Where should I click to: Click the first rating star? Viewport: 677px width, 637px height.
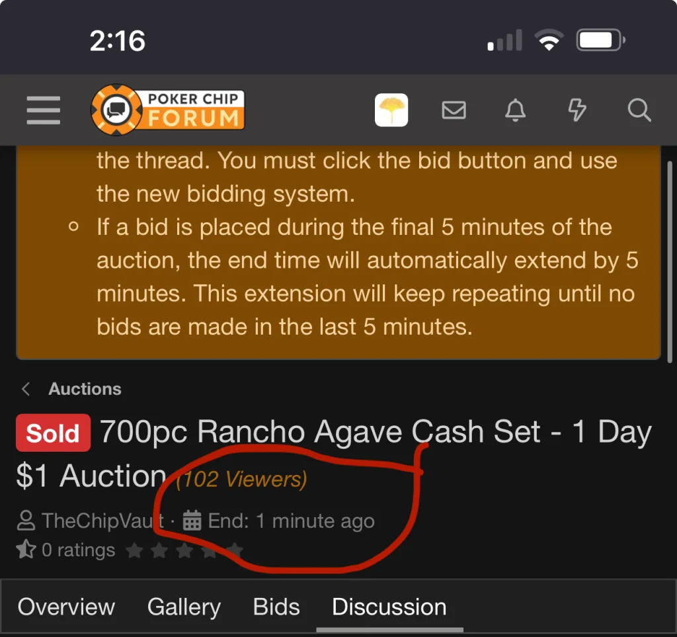(x=134, y=550)
